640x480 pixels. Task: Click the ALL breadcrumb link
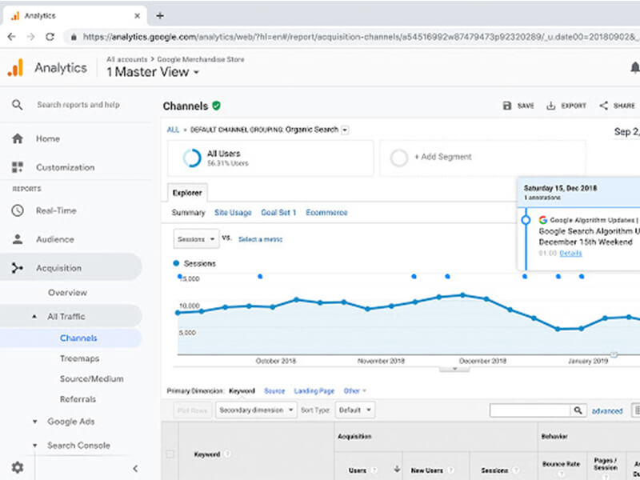[x=173, y=130]
